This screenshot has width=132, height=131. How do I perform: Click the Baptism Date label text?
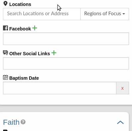[24, 78]
